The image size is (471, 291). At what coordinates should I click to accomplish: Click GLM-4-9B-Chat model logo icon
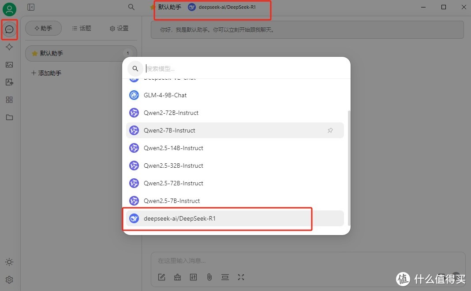134,95
